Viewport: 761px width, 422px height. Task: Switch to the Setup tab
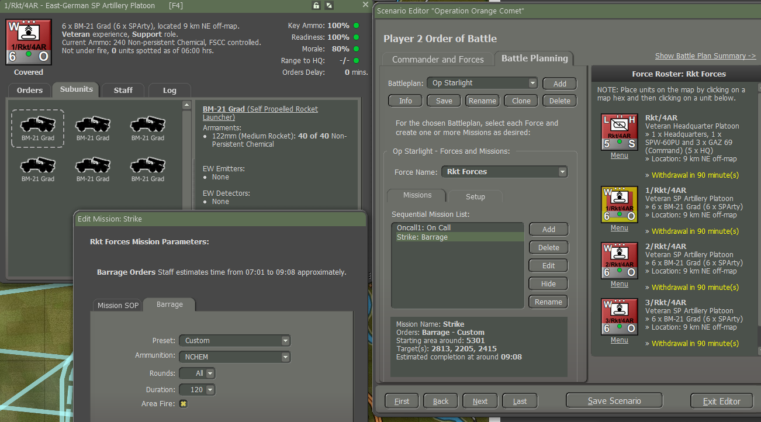point(475,197)
